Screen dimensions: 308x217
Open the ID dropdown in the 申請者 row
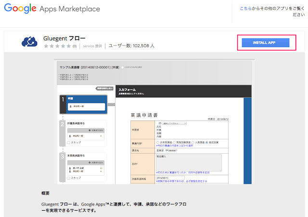(x=174, y=123)
